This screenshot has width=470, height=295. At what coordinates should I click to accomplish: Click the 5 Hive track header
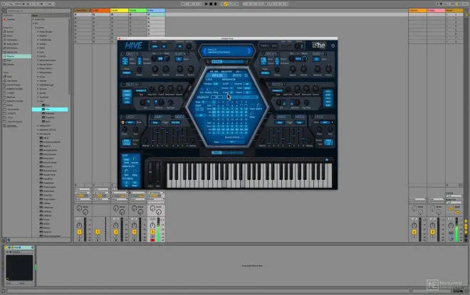(155, 11)
